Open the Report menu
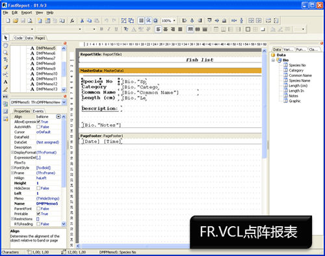Image resolution: width=325 pixels, height=256 pixels. point(27,12)
